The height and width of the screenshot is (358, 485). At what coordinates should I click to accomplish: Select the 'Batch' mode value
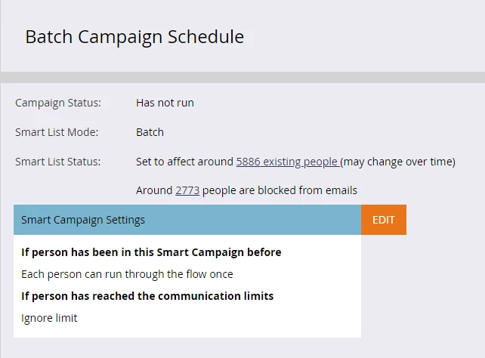tap(150, 132)
